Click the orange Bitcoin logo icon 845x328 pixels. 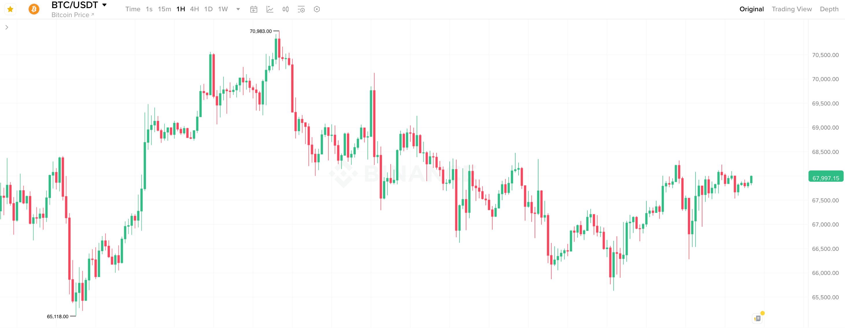click(x=34, y=9)
